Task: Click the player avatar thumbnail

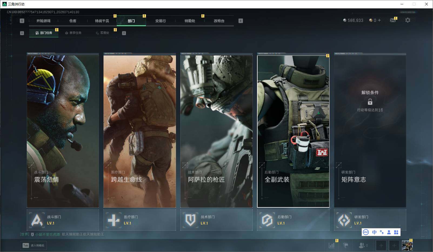Action: pos(407,246)
